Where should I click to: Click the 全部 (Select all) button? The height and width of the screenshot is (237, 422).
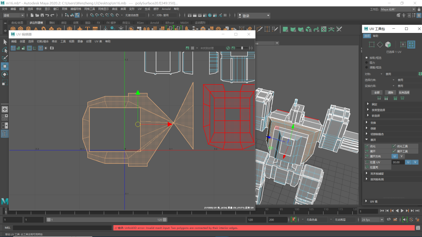pyautogui.click(x=377, y=93)
